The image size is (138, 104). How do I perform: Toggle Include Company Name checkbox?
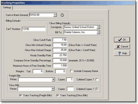pos(72,71)
